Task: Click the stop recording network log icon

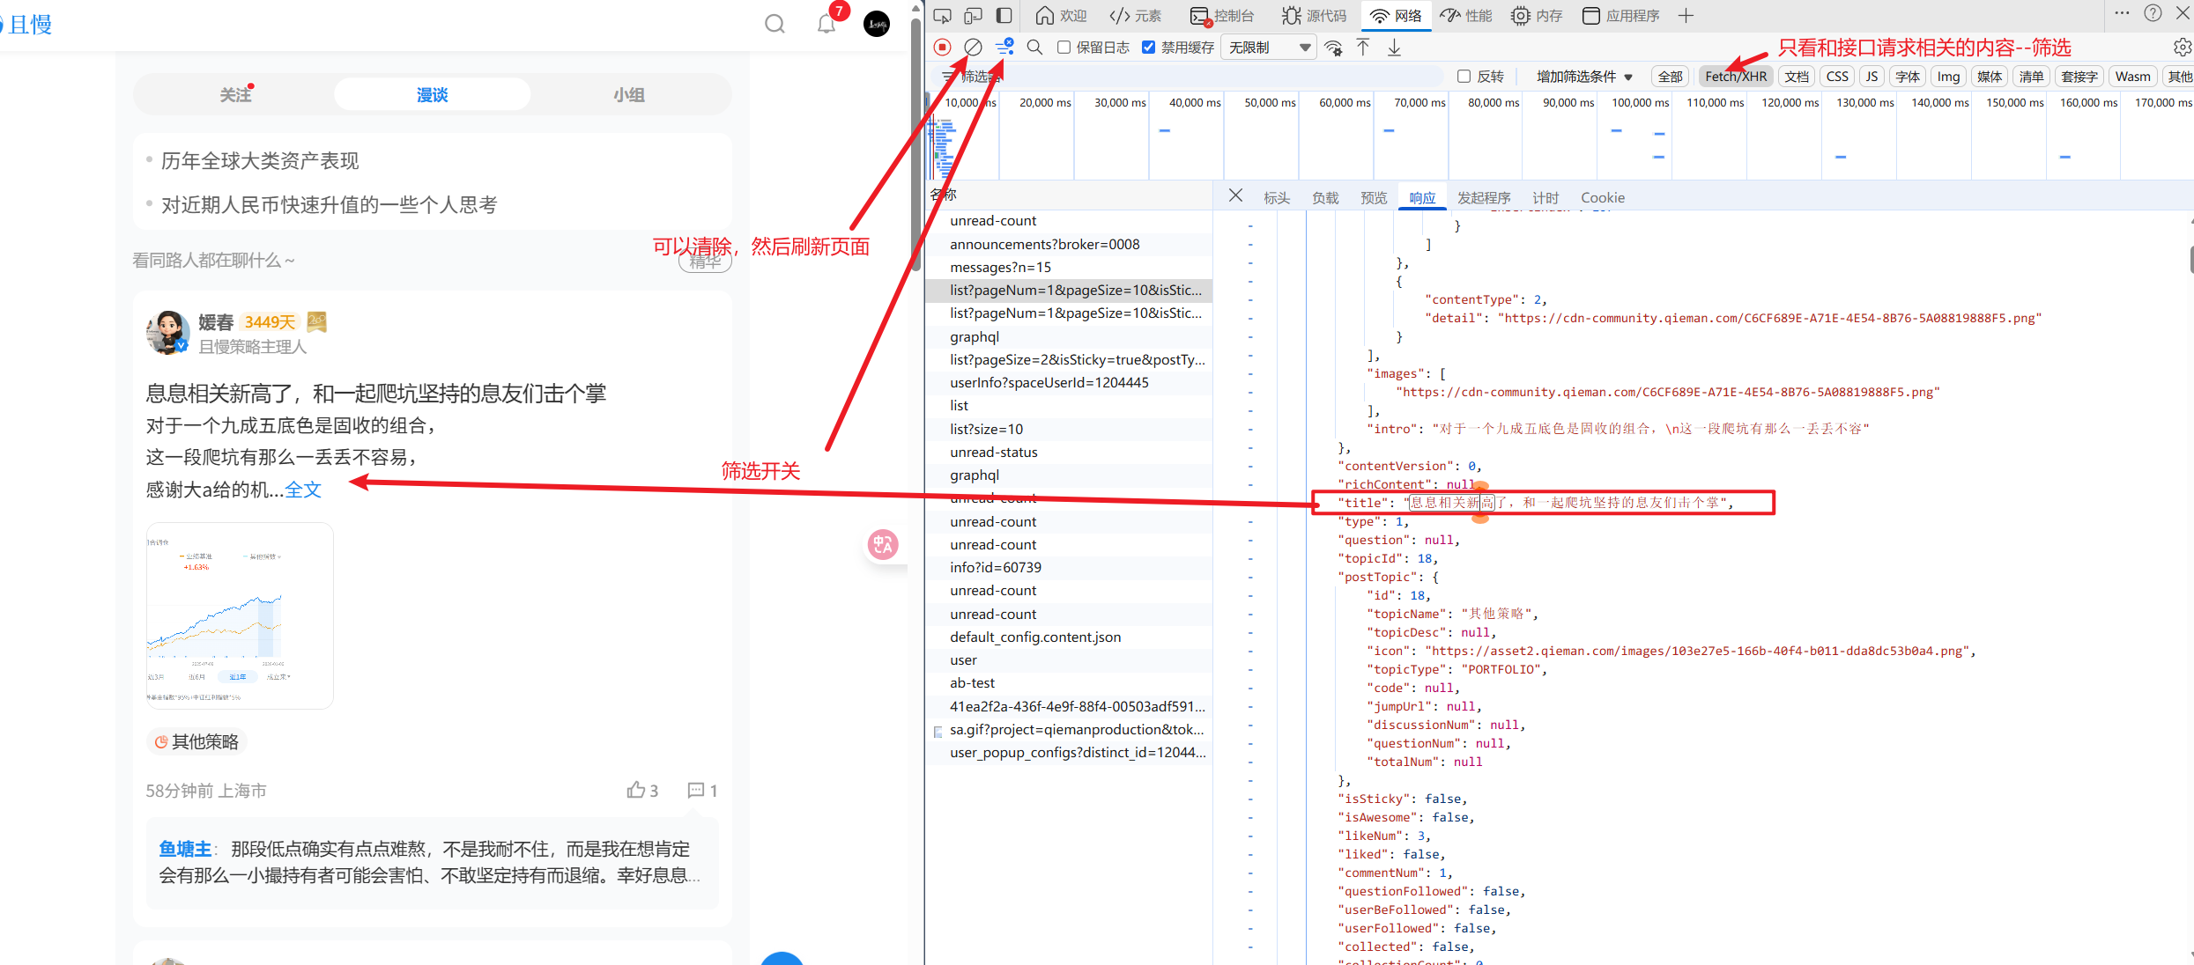Action: pyautogui.click(x=942, y=48)
